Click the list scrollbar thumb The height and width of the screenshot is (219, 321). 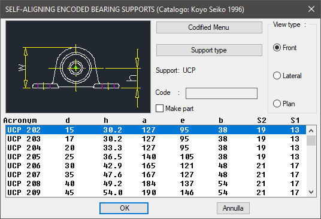[x=311, y=140]
